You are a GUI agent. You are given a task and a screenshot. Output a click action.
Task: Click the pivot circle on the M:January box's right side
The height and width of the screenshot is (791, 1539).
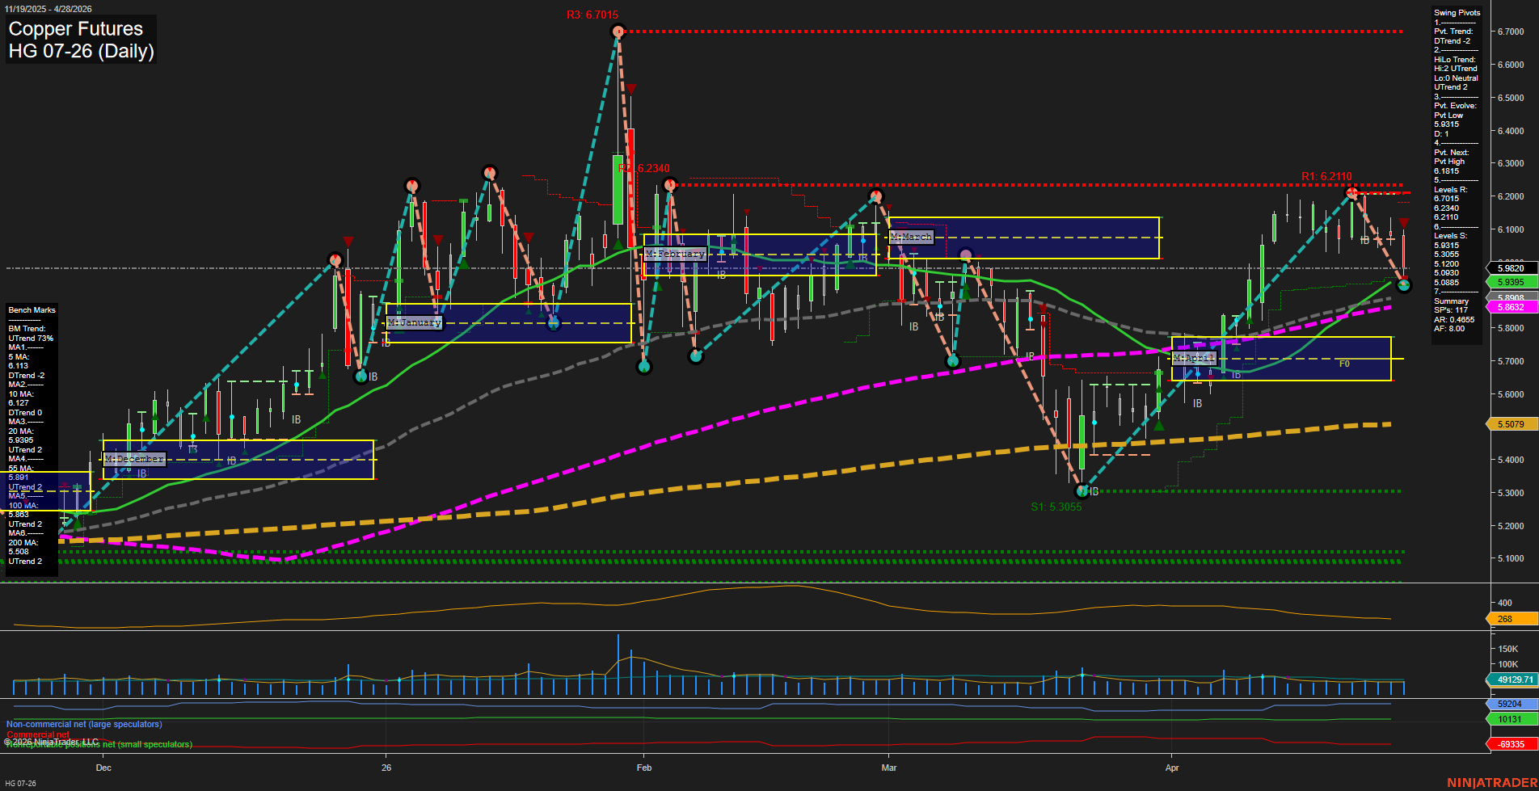tap(554, 324)
